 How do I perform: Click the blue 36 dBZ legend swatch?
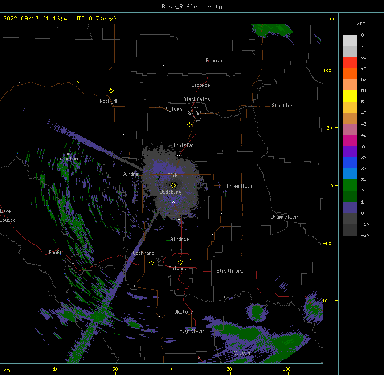(350, 163)
